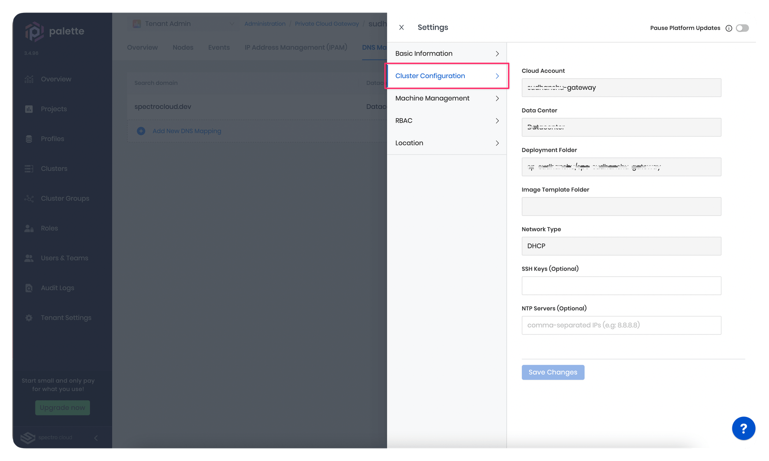
Task: Click the Users & Teams sidebar icon
Action: 29,258
